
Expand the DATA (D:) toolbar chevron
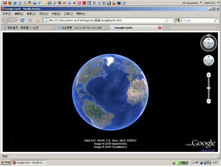point(218,3)
